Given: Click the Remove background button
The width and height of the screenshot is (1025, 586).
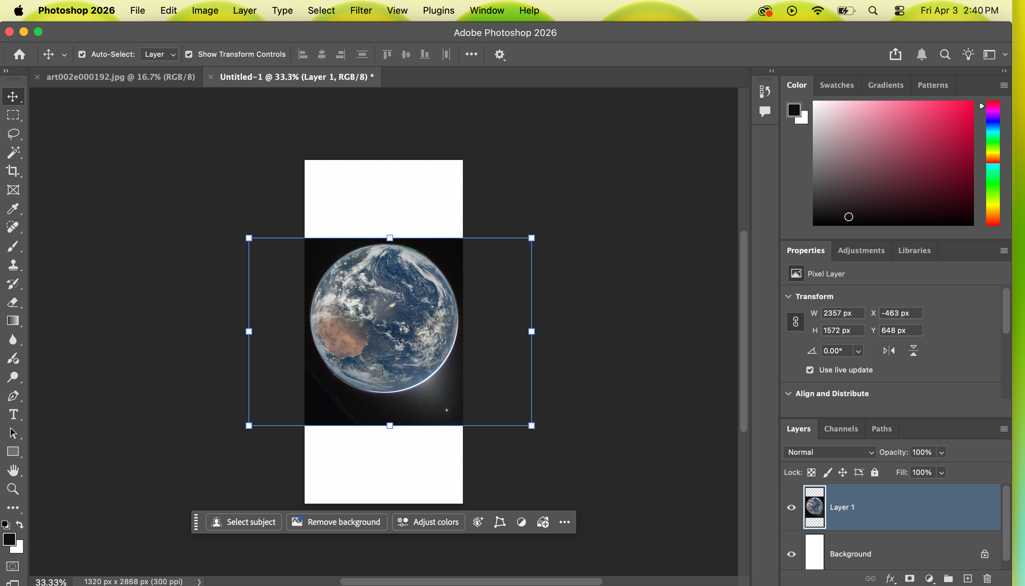Looking at the screenshot, I should (x=337, y=522).
